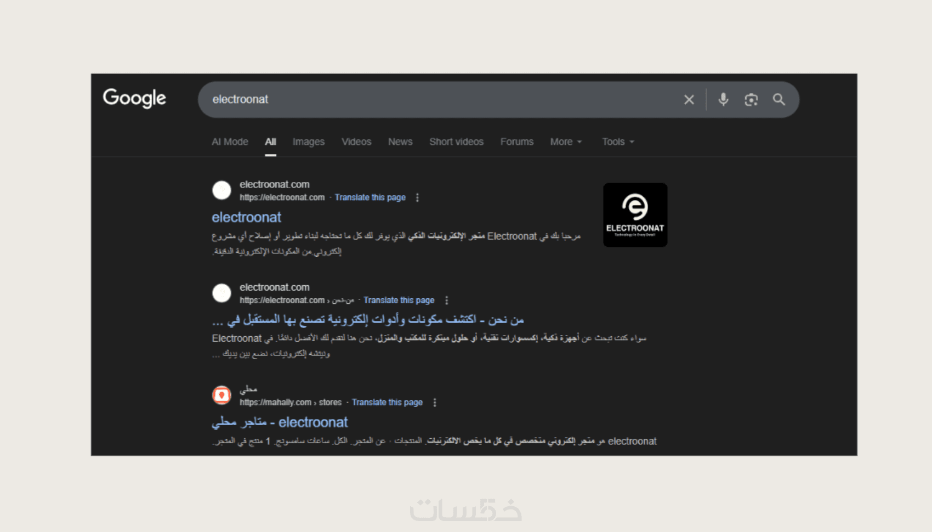The width and height of the screenshot is (932, 532).
Task: Clear the search box with X
Action: (x=689, y=100)
